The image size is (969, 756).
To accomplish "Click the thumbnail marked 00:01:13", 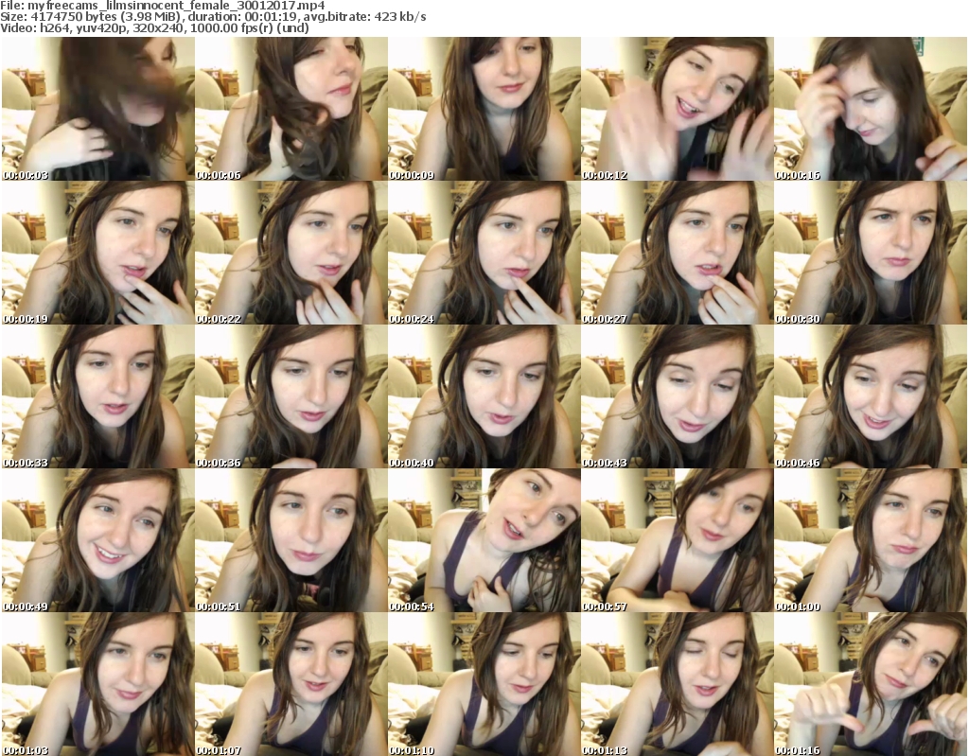I will pyautogui.click(x=678, y=685).
